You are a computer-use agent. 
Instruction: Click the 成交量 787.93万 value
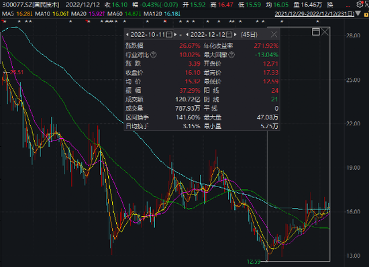point(188,108)
